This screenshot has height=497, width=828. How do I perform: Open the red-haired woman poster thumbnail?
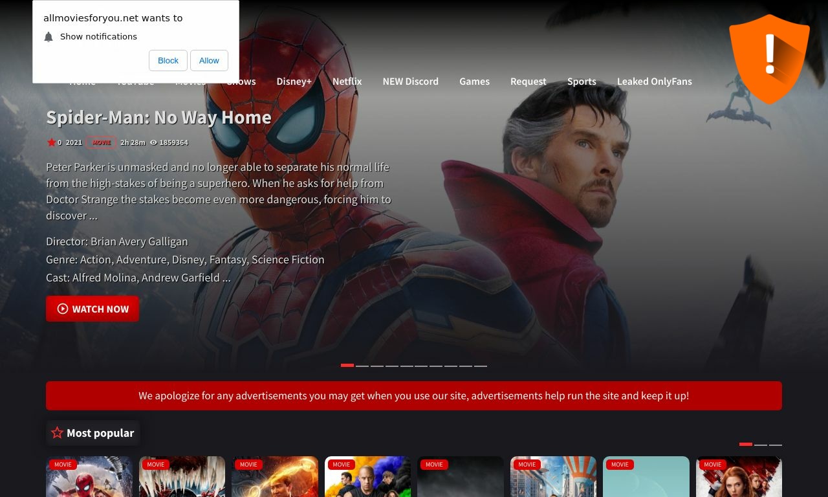(739, 477)
